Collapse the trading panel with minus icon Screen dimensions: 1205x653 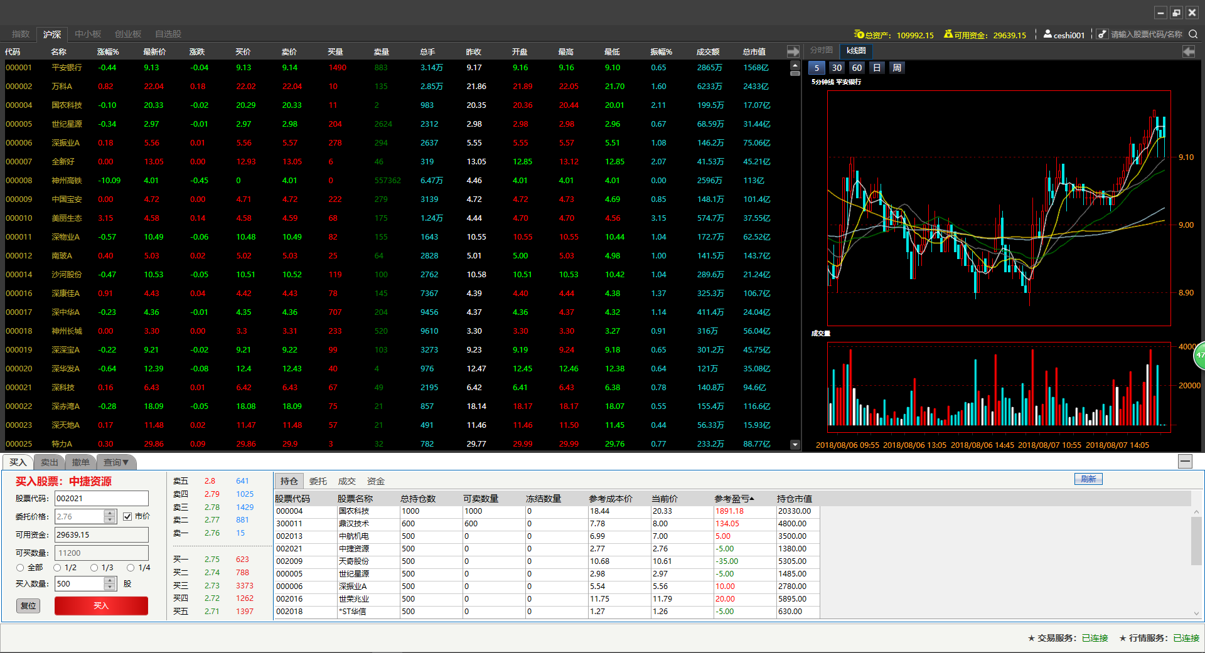pos(1185,462)
